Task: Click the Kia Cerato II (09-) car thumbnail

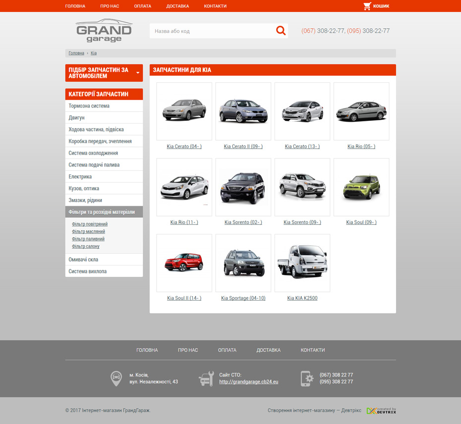Action: tap(243, 111)
